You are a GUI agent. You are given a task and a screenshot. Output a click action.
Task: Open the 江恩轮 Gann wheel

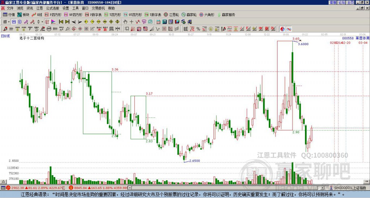click(x=171, y=14)
